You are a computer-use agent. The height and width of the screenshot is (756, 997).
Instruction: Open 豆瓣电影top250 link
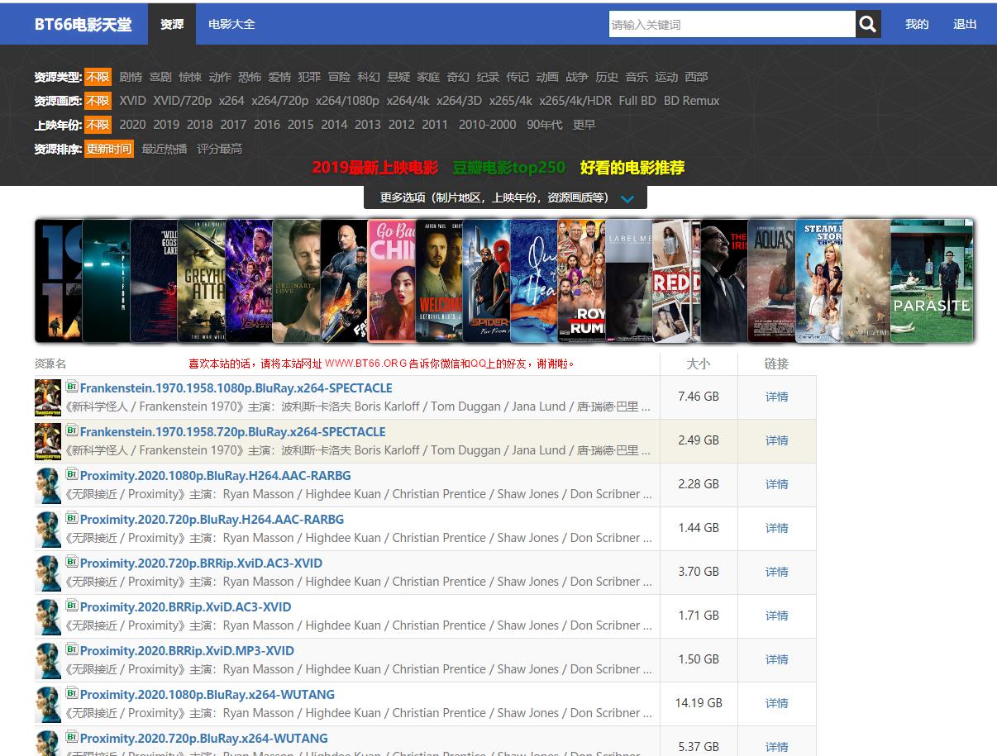click(508, 168)
